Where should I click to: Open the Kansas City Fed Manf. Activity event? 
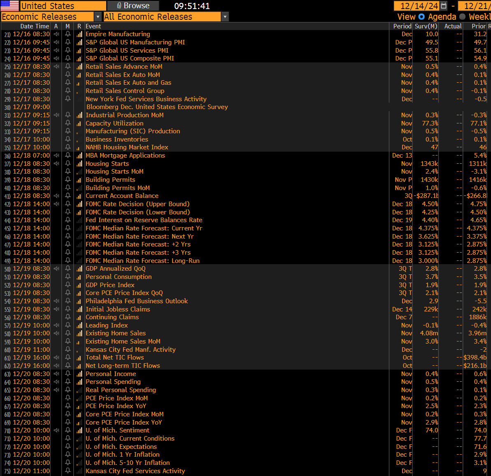pyautogui.click(x=130, y=350)
